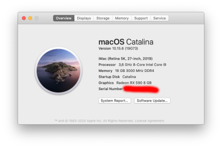The width and height of the screenshot is (222, 148).
Task: Click the System Report... button
Action: tap(115, 101)
